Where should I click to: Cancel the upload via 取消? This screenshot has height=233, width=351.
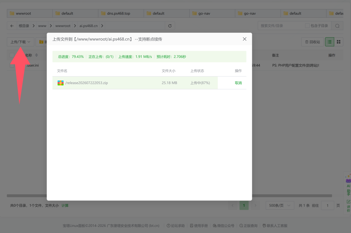[x=238, y=83]
